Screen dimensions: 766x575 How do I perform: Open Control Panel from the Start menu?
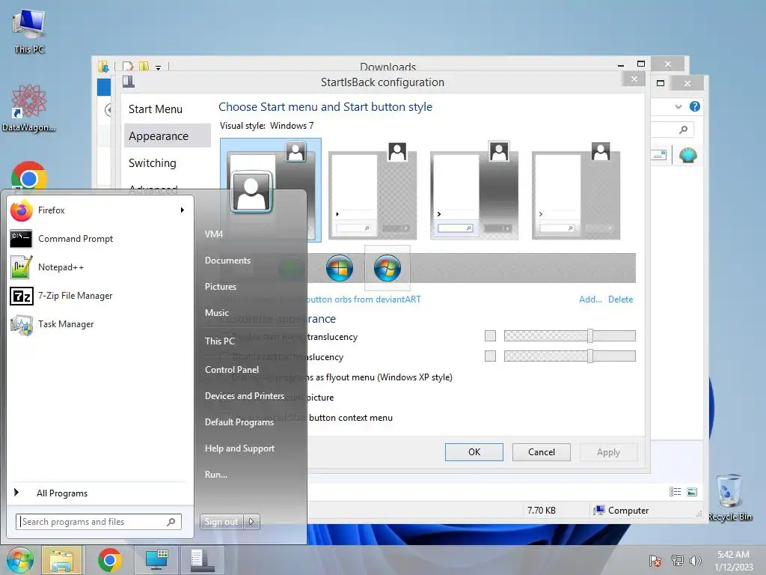click(232, 370)
